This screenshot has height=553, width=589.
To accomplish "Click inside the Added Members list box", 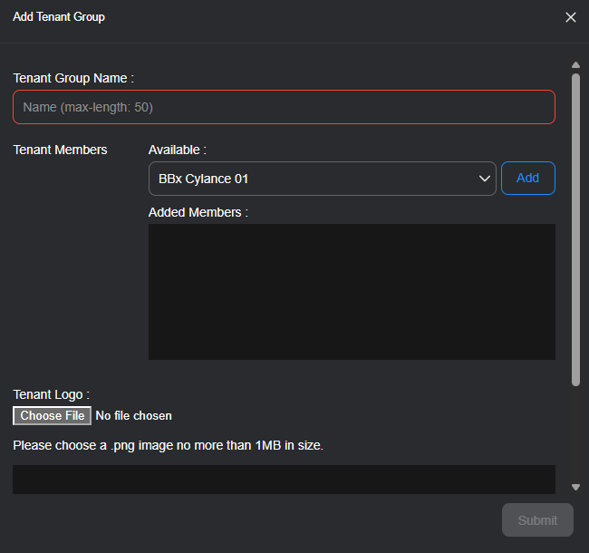I will 352,292.
